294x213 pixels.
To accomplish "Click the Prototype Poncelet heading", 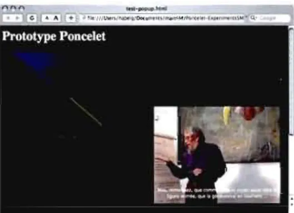I will coord(54,36).
